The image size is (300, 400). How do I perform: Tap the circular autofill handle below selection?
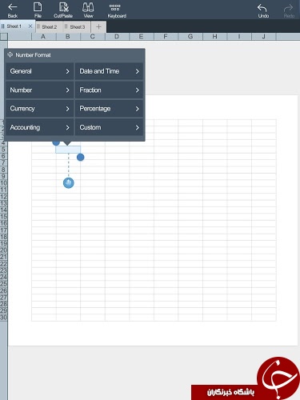click(x=69, y=183)
